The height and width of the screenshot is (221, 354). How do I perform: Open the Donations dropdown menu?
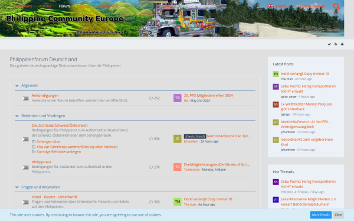(107, 6)
